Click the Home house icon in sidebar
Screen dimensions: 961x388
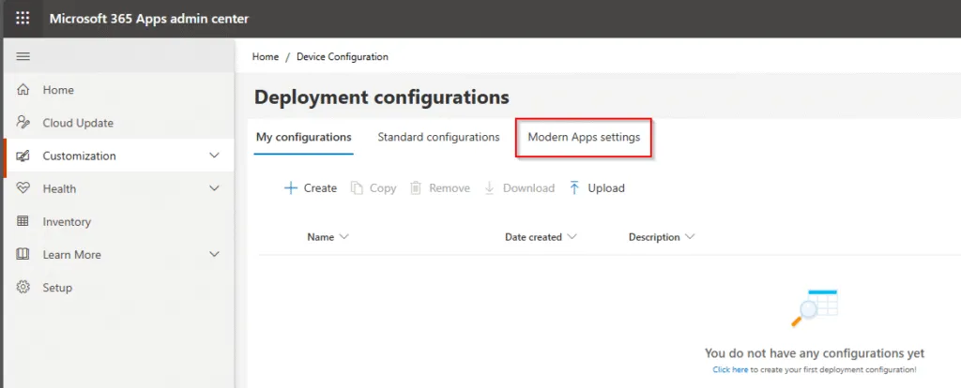click(23, 90)
